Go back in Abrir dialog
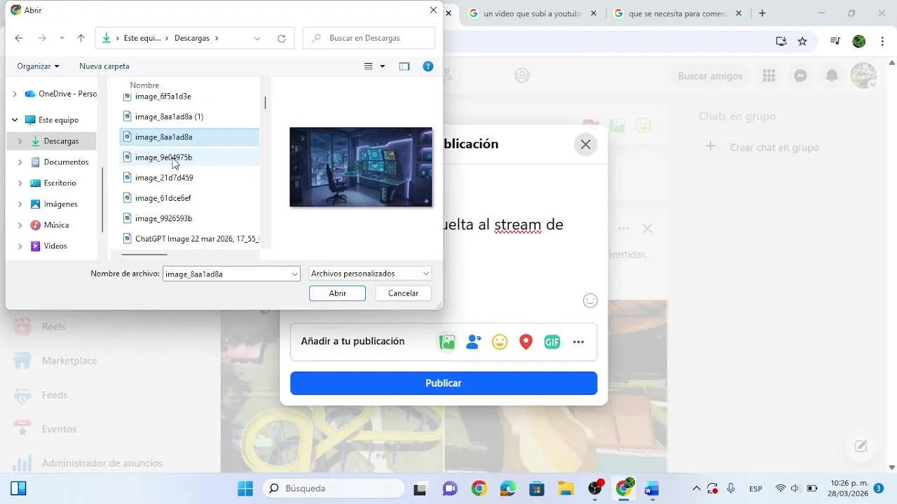The image size is (897, 504). (19, 38)
